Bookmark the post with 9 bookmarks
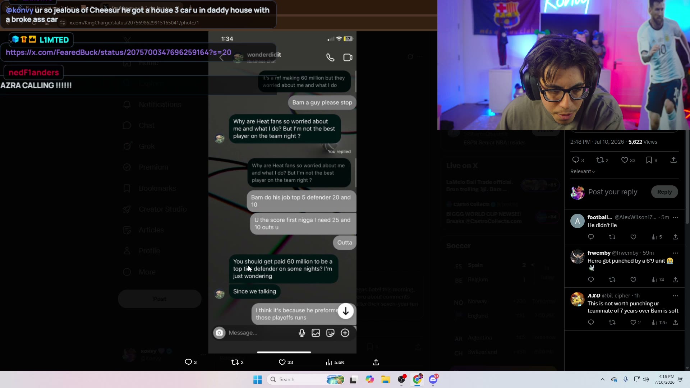 click(x=652, y=160)
